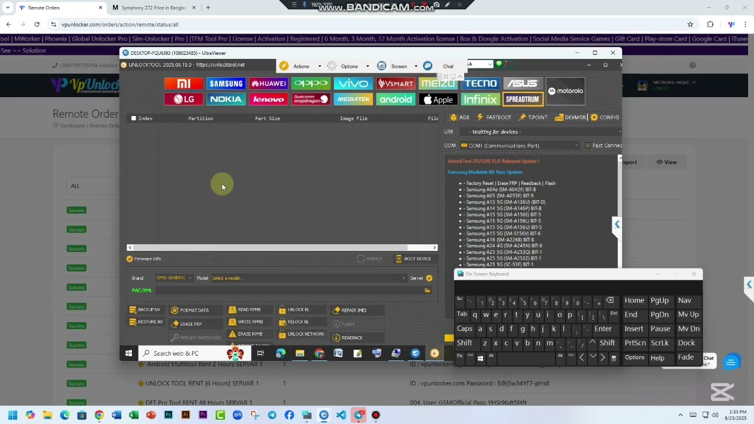This screenshot has width=754, height=424.
Task: Select the Vivo brand tile
Action: point(353,84)
